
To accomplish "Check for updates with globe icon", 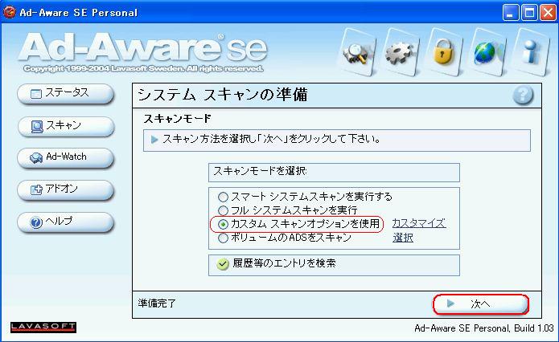I will point(487,53).
